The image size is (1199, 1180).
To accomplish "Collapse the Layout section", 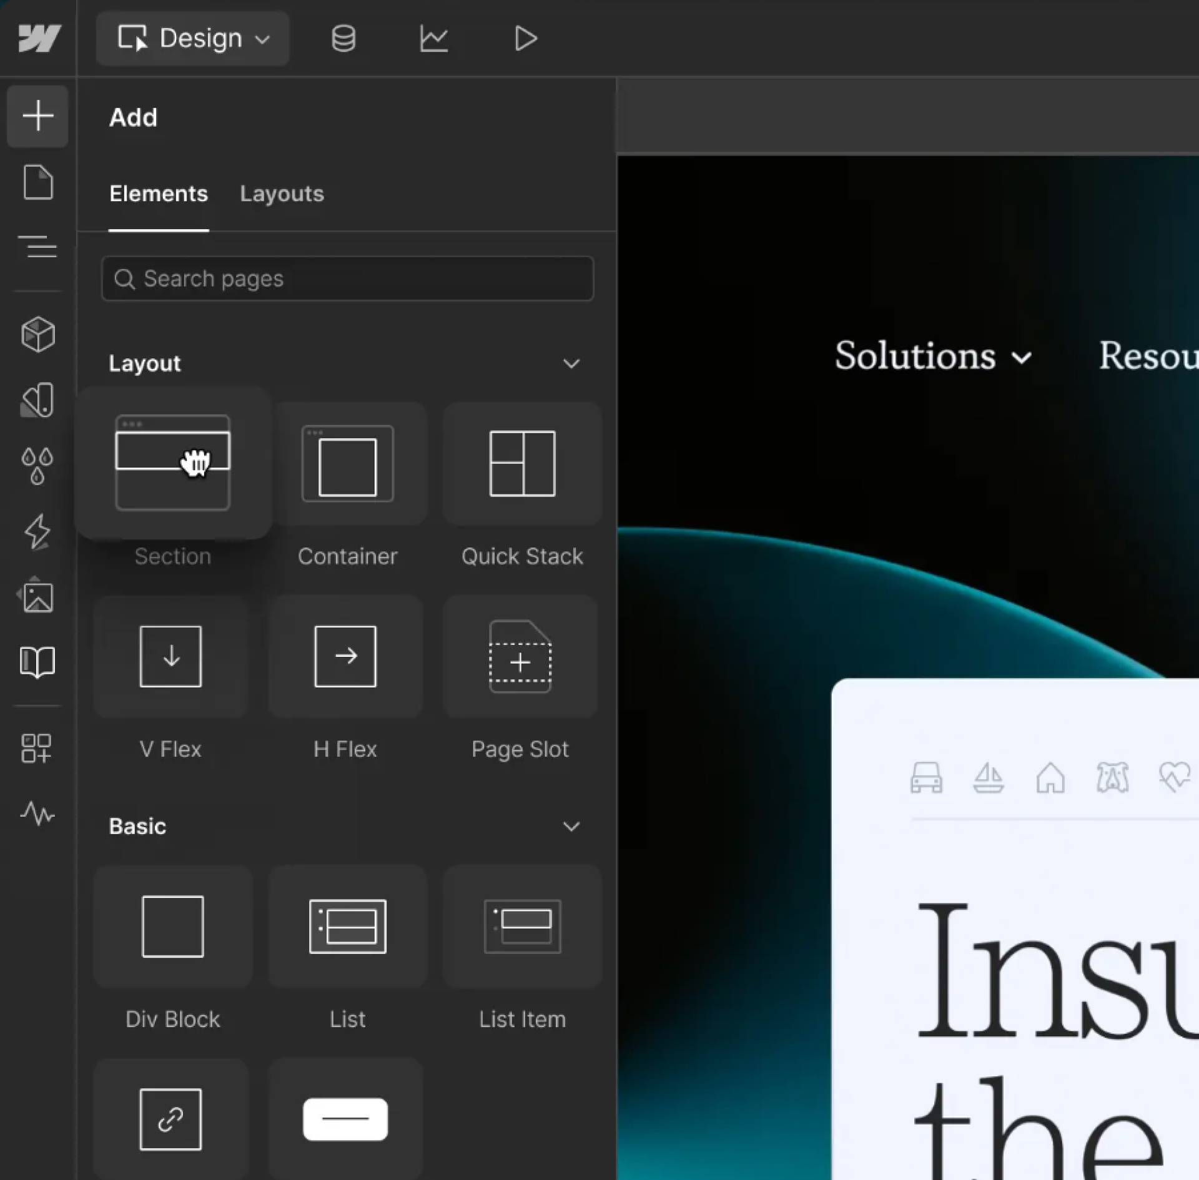I will click(x=571, y=363).
